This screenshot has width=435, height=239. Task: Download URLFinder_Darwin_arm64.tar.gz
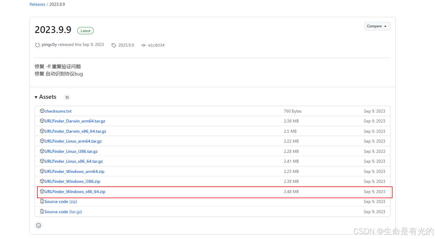click(x=75, y=121)
